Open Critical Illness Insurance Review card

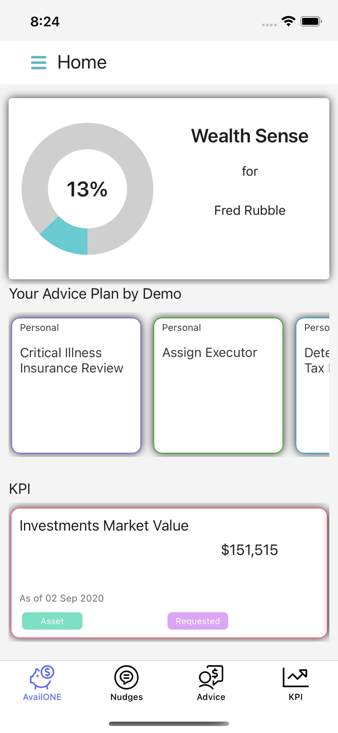pos(76,385)
